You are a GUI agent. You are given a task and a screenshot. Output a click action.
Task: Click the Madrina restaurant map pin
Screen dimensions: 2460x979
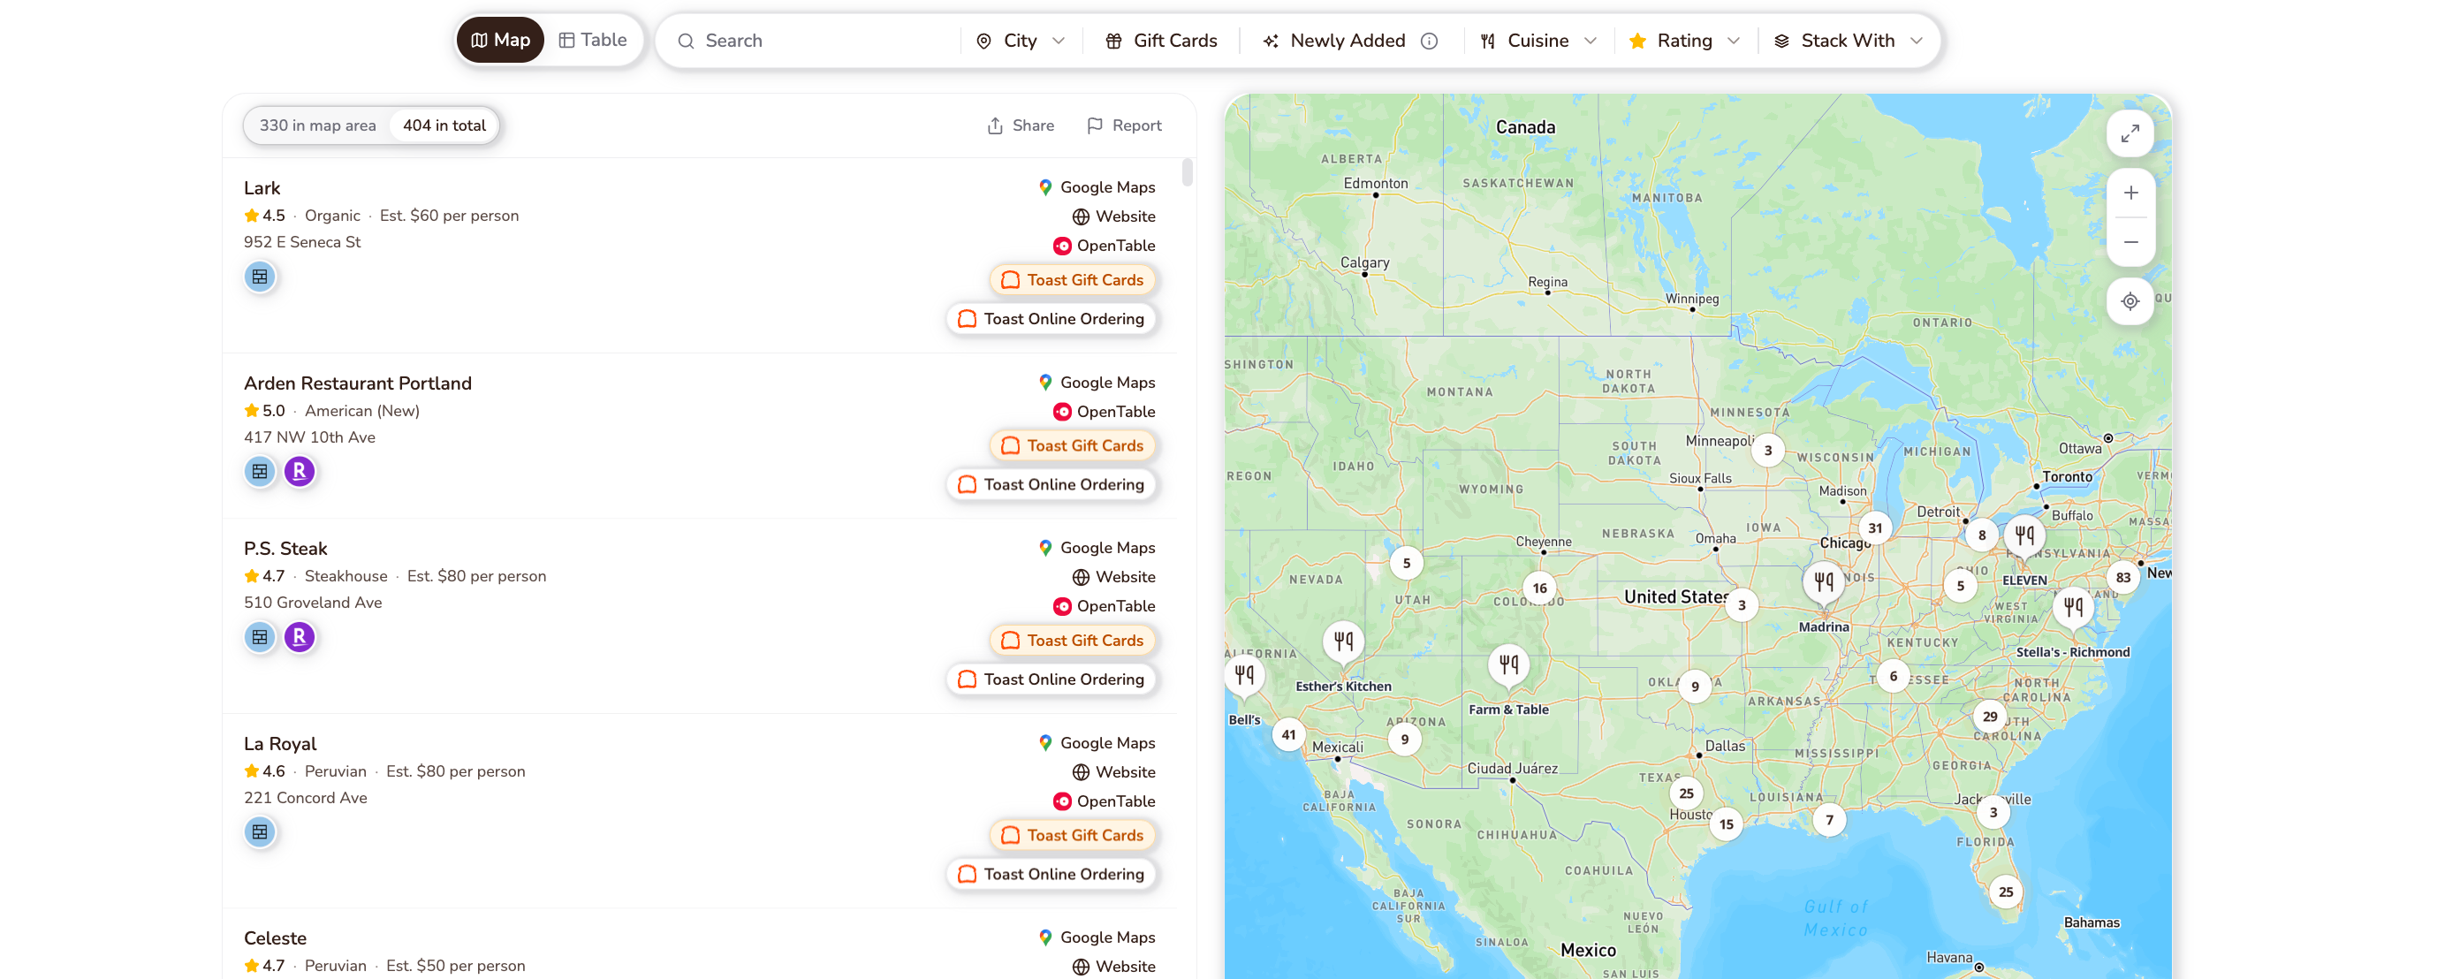[x=1824, y=581]
